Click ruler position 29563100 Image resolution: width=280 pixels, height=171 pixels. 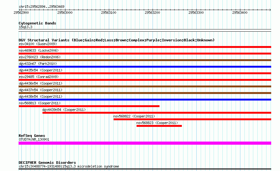[109, 13]
